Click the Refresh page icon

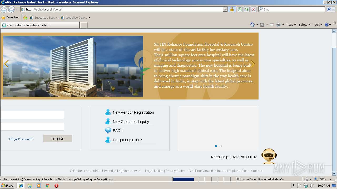tap(247, 9)
